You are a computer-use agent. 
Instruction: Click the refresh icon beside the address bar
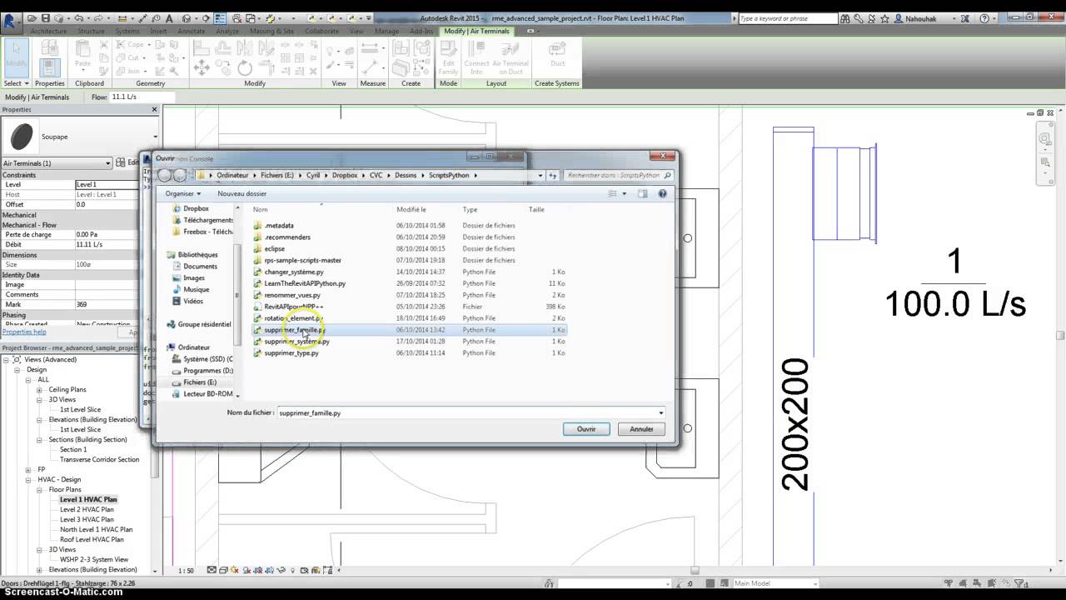553,175
